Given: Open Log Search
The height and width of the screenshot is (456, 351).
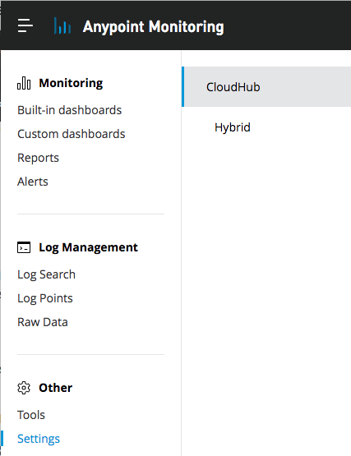Looking at the screenshot, I should (46, 274).
